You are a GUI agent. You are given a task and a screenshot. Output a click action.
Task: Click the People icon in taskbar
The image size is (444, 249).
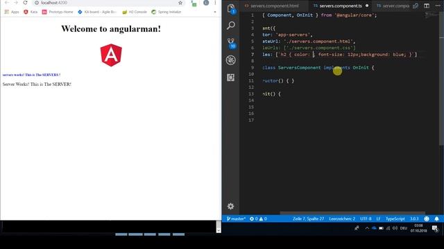[x=357, y=228]
